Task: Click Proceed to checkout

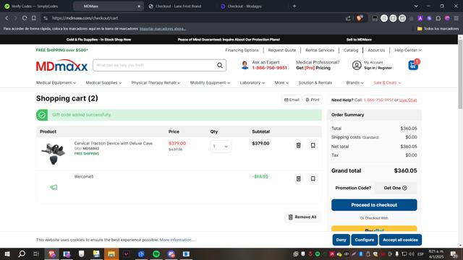Action: click(x=374, y=205)
